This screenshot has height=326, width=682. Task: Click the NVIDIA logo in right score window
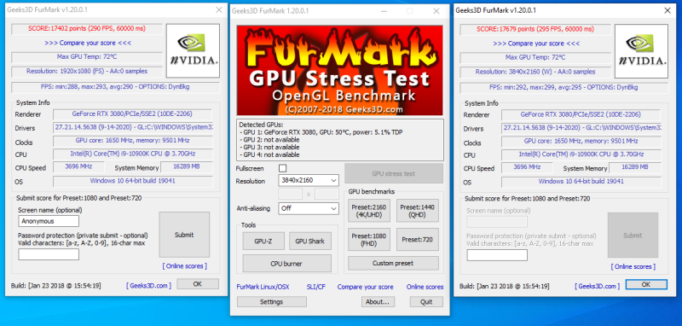click(x=642, y=51)
